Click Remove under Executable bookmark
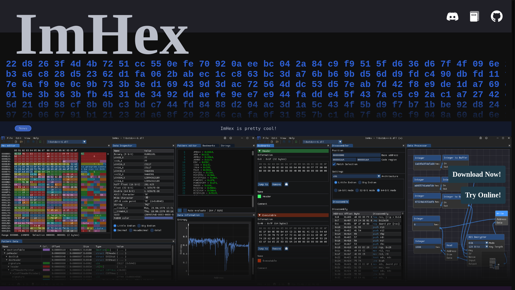Screen dimensions: 515x290 tap(277, 248)
